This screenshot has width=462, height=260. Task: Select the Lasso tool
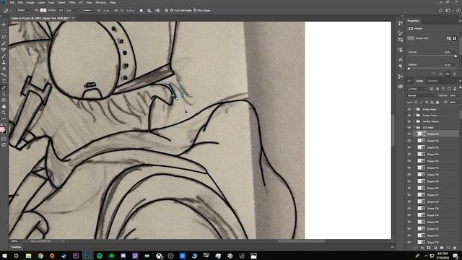click(4, 37)
